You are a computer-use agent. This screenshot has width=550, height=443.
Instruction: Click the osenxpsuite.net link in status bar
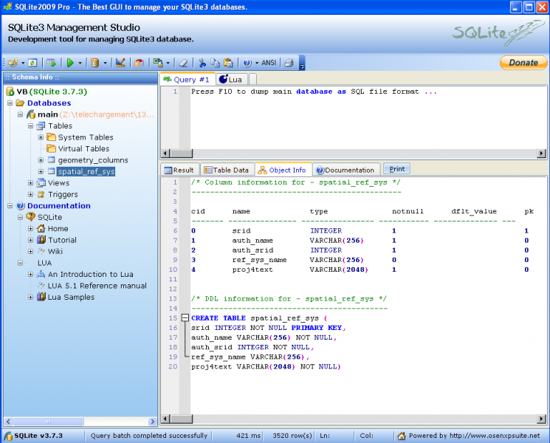tap(495, 436)
